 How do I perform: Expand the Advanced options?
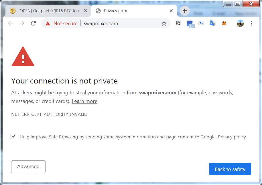click(x=28, y=166)
